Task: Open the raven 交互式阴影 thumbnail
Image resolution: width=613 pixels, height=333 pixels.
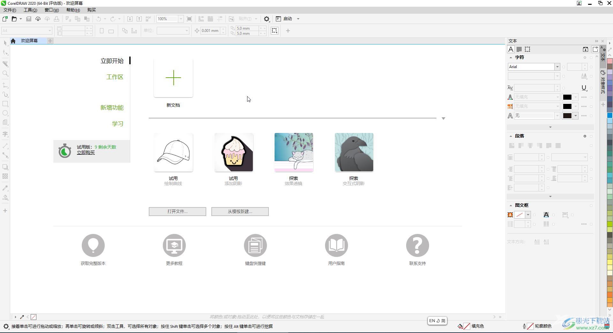Action: [354, 152]
